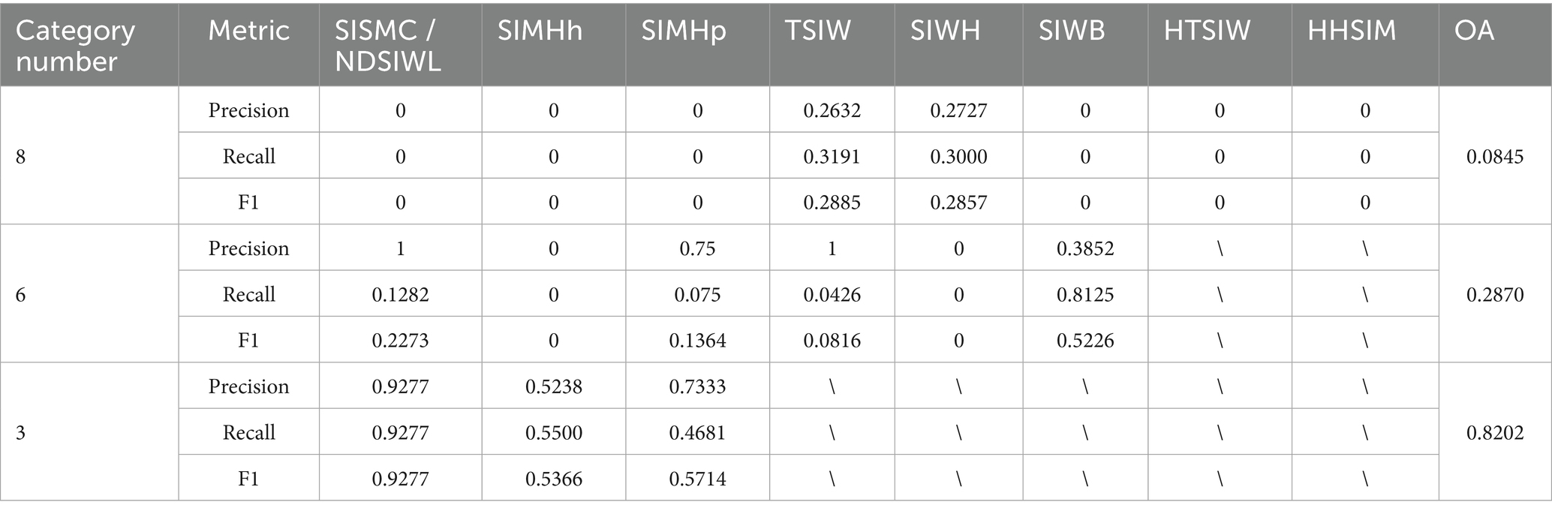Select the HHSIM column header
Image resolution: width=1552 pixels, height=514 pixels.
pyautogui.click(x=1351, y=31)
